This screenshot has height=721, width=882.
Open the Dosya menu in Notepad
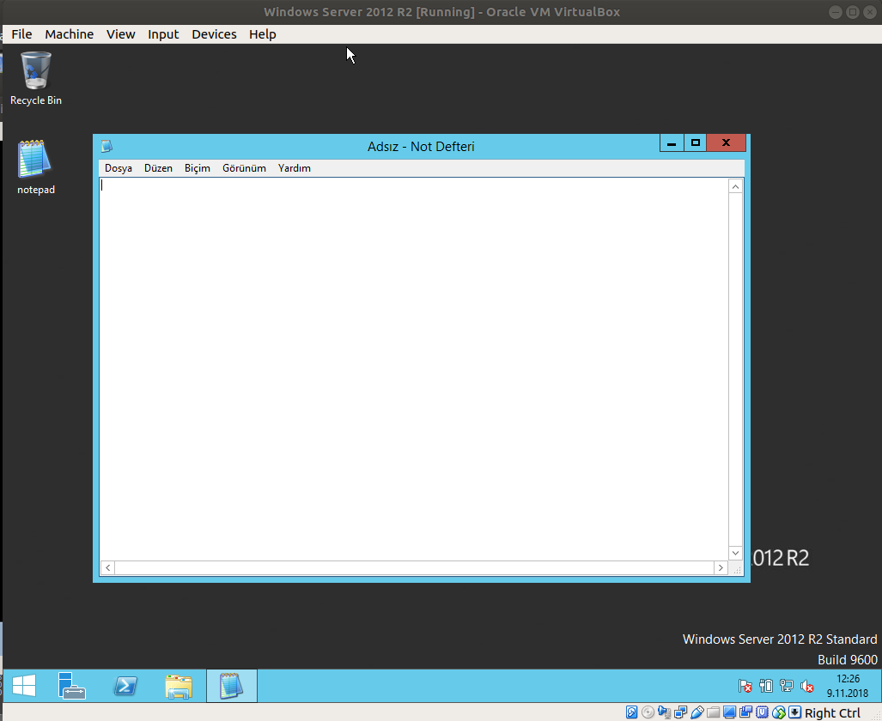[x=119, y=168]
